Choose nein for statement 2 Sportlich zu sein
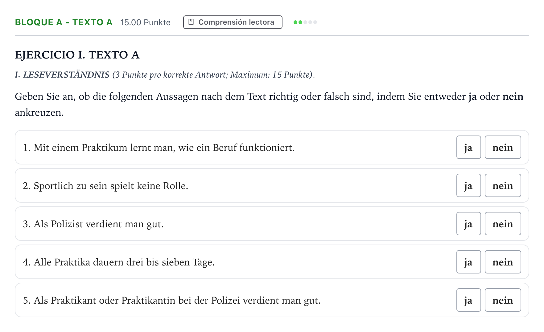The image size is (544, 332). pos(503,185)
